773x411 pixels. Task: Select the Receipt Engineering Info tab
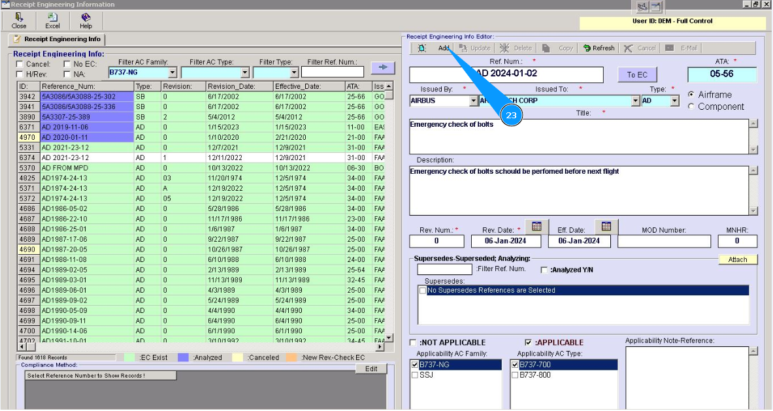[x=56, y=40]
